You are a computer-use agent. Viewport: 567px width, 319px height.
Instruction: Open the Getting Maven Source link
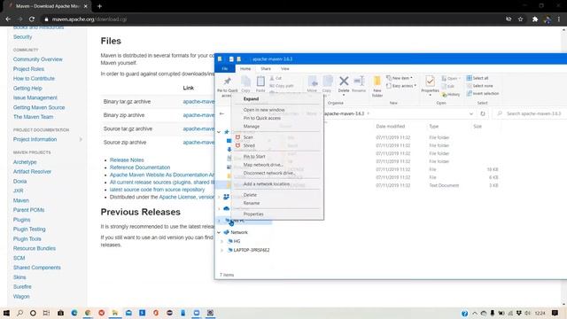(39, 107)
